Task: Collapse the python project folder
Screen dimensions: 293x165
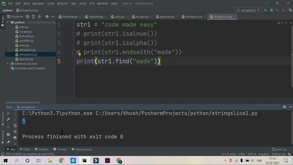Action: coord(8,22)
